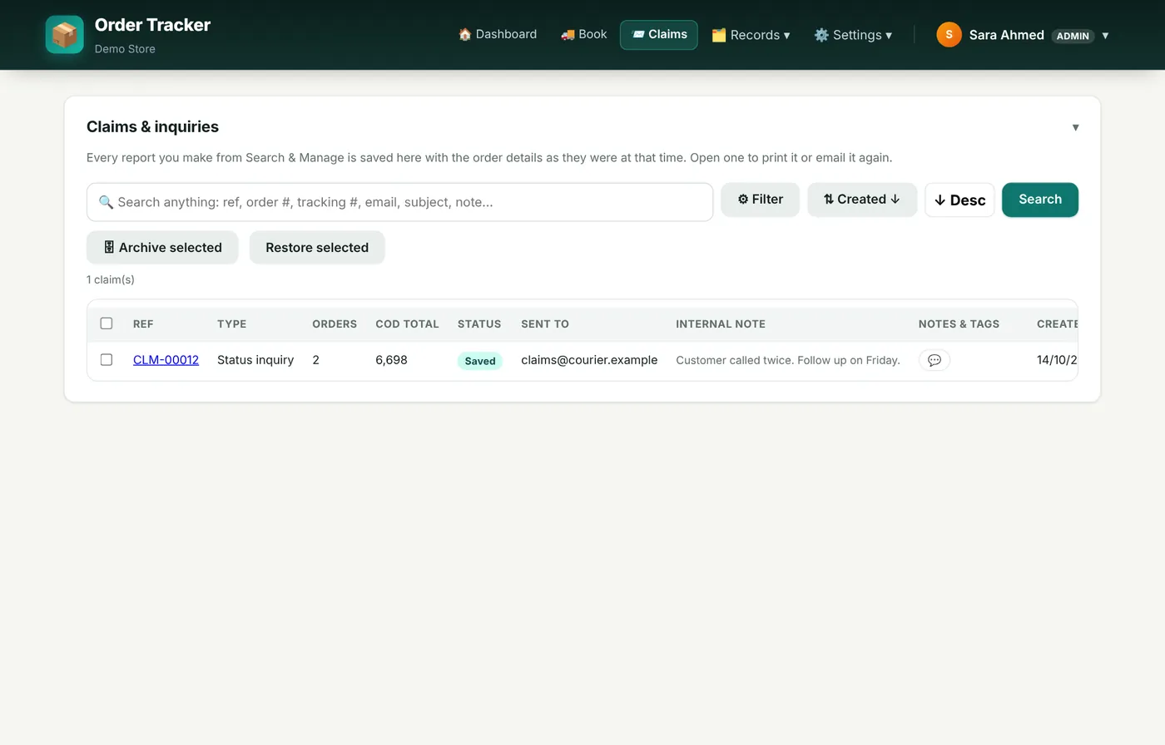
Task: Go to the Dashboard page
Action: [498, 35]
